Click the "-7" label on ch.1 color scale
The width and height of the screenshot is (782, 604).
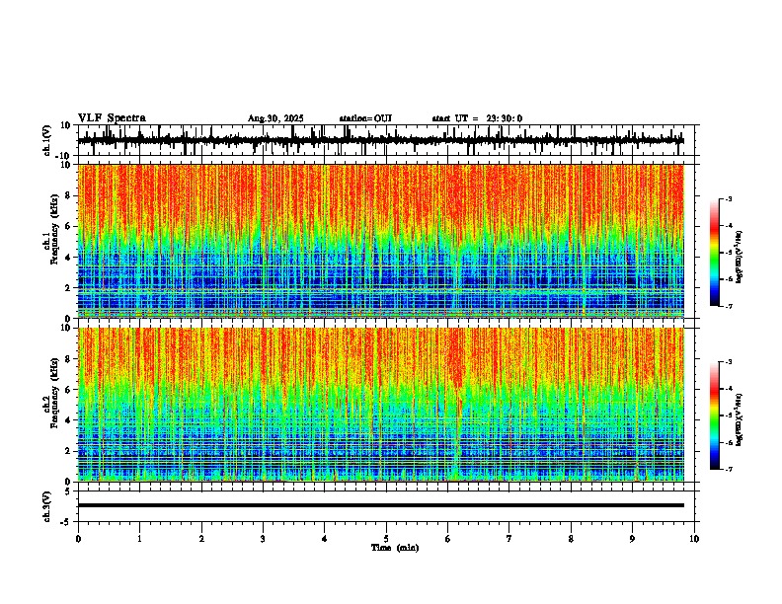click(x=728, y=307)
